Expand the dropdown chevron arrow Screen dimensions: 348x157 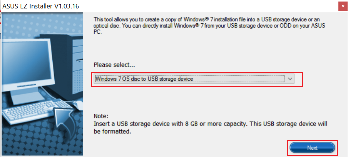point(290,79)
